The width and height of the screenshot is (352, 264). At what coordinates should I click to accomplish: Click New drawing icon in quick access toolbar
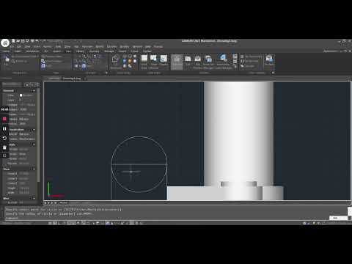pos(14,41)
